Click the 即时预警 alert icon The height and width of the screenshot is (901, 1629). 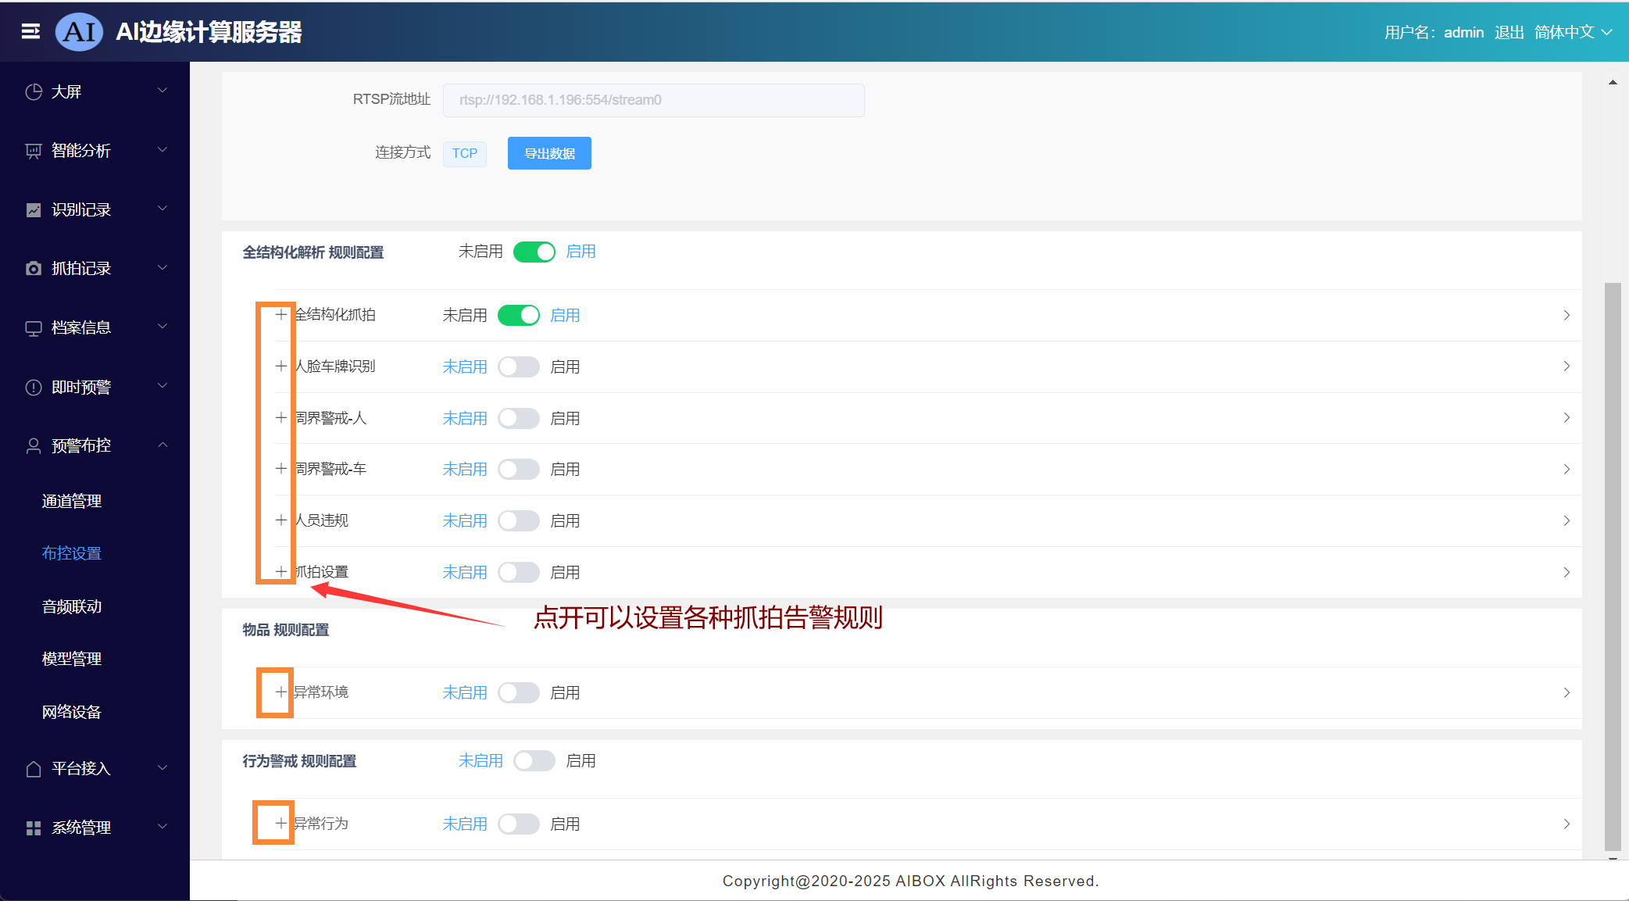click(34, 388)
